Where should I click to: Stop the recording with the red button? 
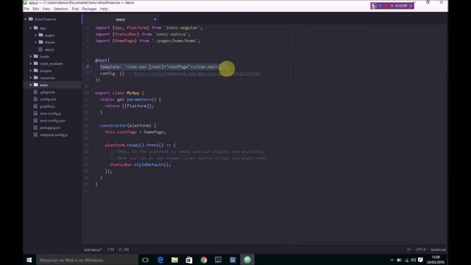click(x=386, y=6)
